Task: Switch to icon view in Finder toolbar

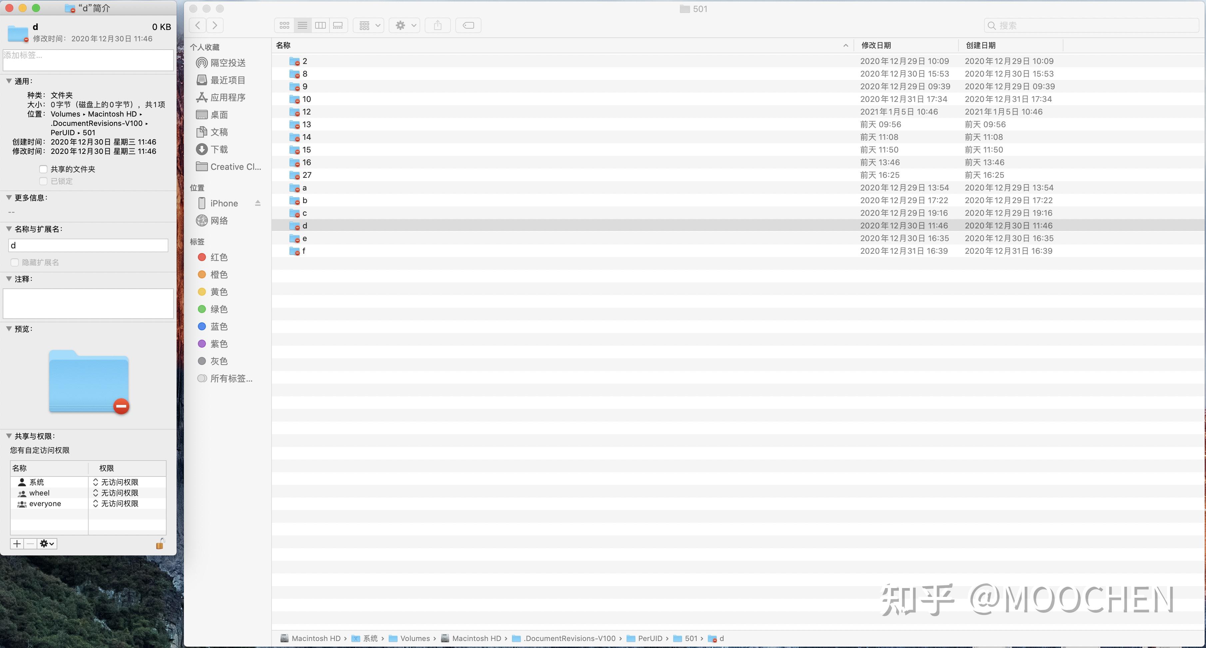Action: coord(284,25)
